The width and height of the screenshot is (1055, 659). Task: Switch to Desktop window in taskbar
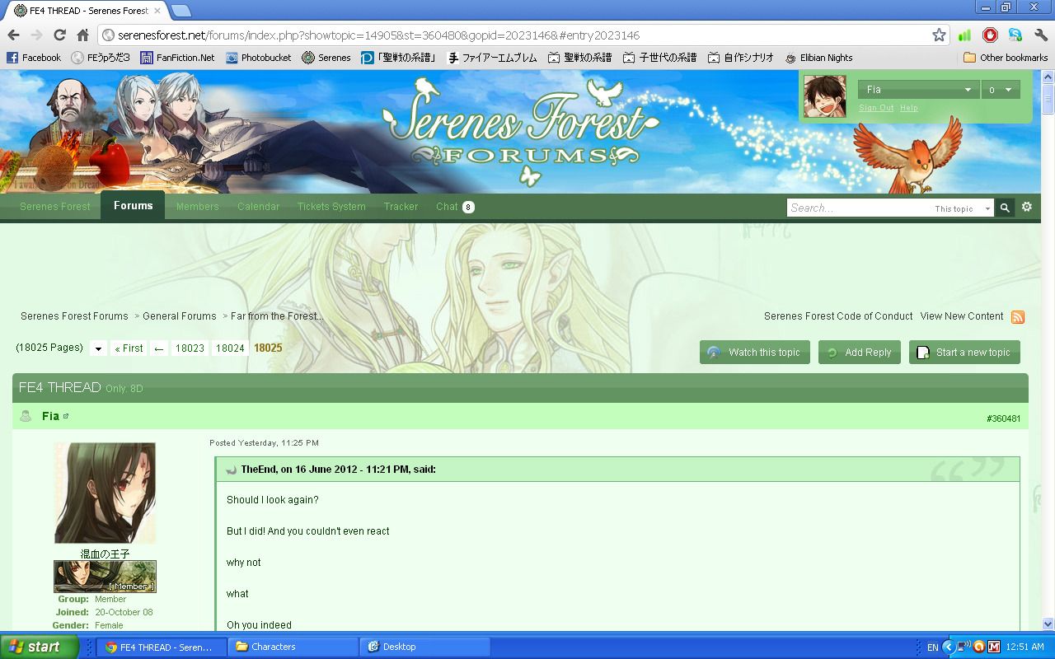425,647
